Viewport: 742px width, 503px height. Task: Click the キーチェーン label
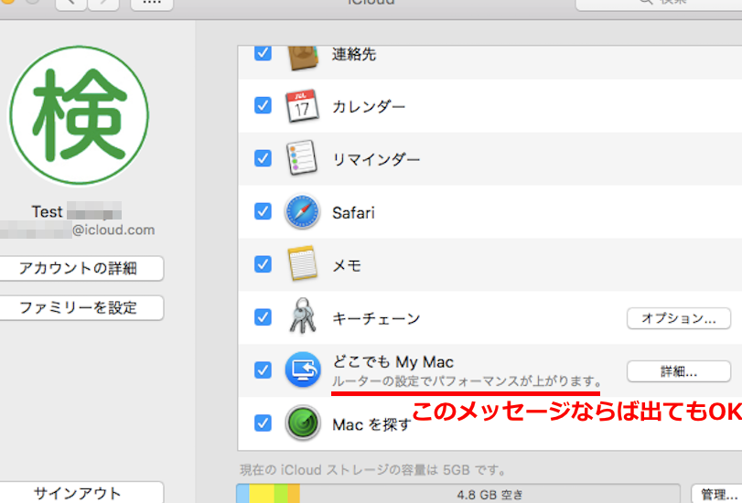coord(376,318)
